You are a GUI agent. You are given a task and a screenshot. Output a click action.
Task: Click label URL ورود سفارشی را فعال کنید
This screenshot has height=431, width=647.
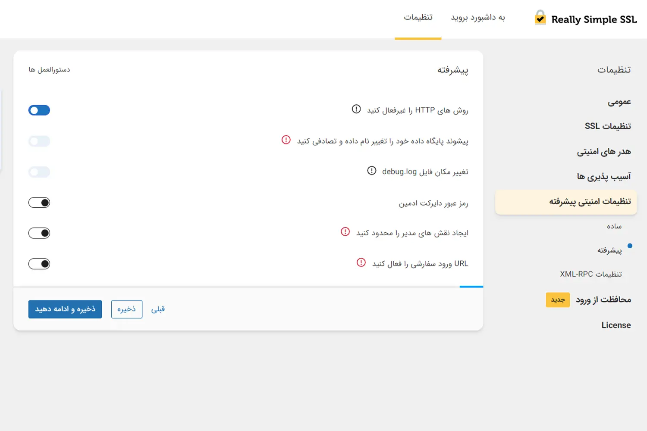420,264
